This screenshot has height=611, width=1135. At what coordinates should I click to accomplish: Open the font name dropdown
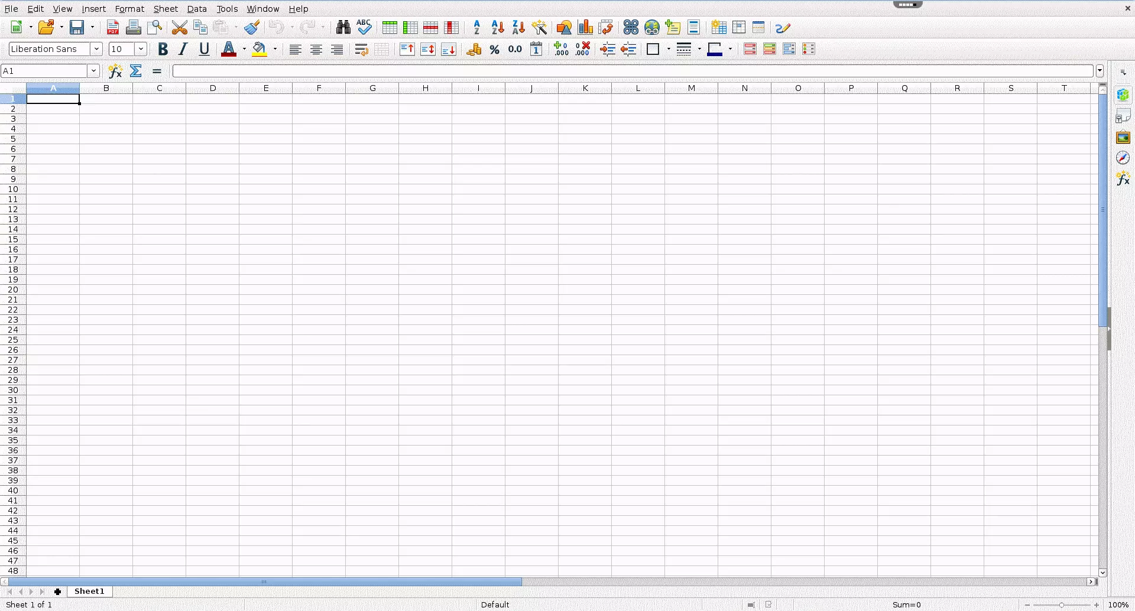pyautogui.click(x=96, y=49)
